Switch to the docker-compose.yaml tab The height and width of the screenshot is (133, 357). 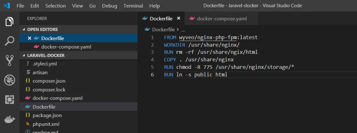click(x=221, y=18)
